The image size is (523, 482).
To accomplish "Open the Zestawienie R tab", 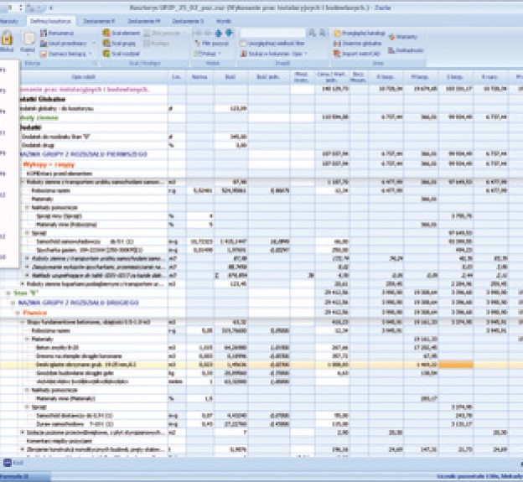I will coord(99,21).
